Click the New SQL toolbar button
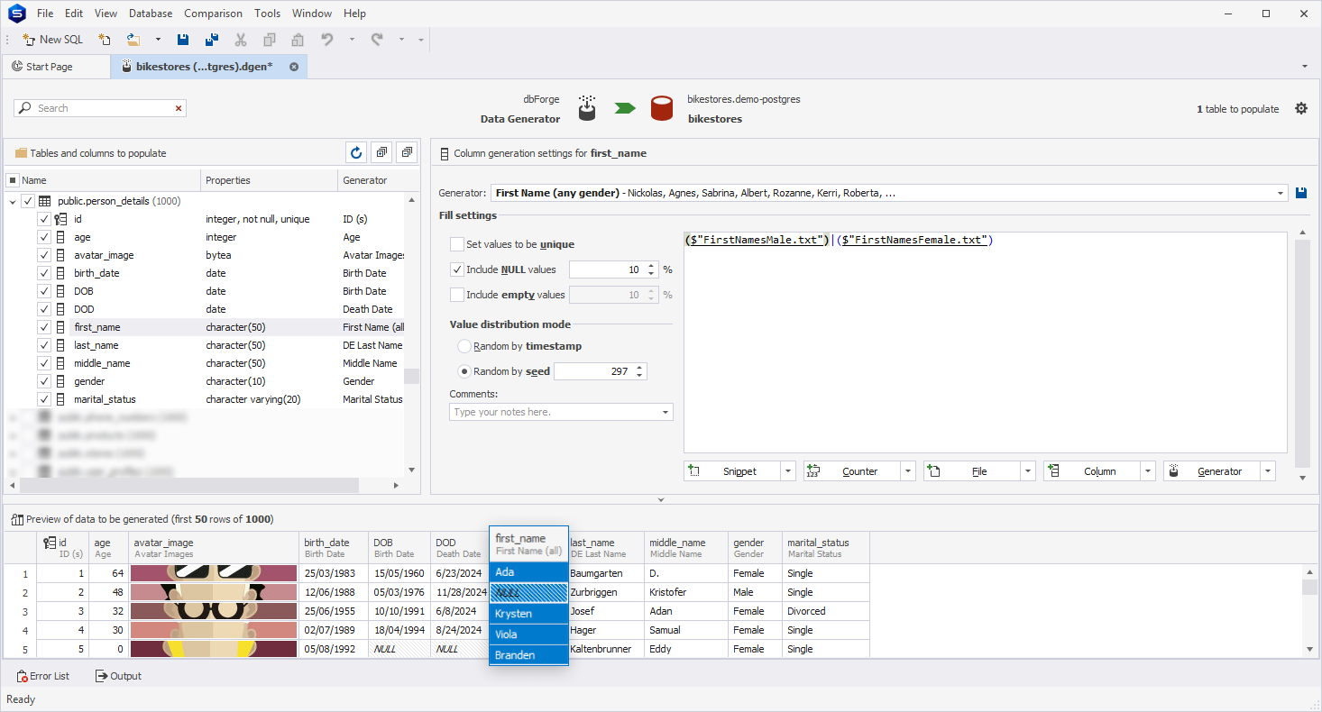 coord(52,40)
